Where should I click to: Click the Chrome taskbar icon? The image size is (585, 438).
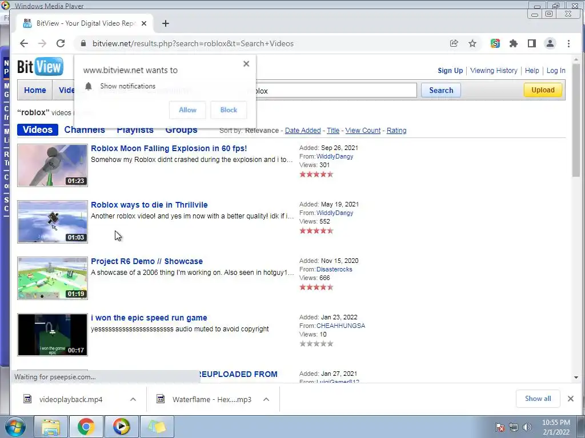[86, 427]
